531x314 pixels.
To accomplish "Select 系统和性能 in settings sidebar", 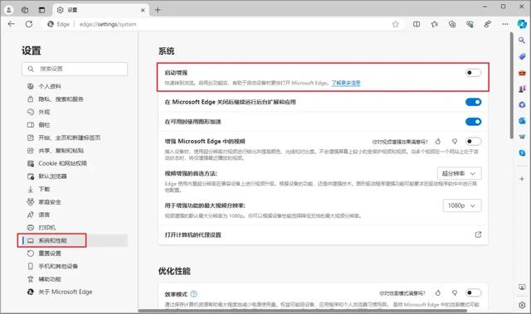I will click(x=75, y=240).
